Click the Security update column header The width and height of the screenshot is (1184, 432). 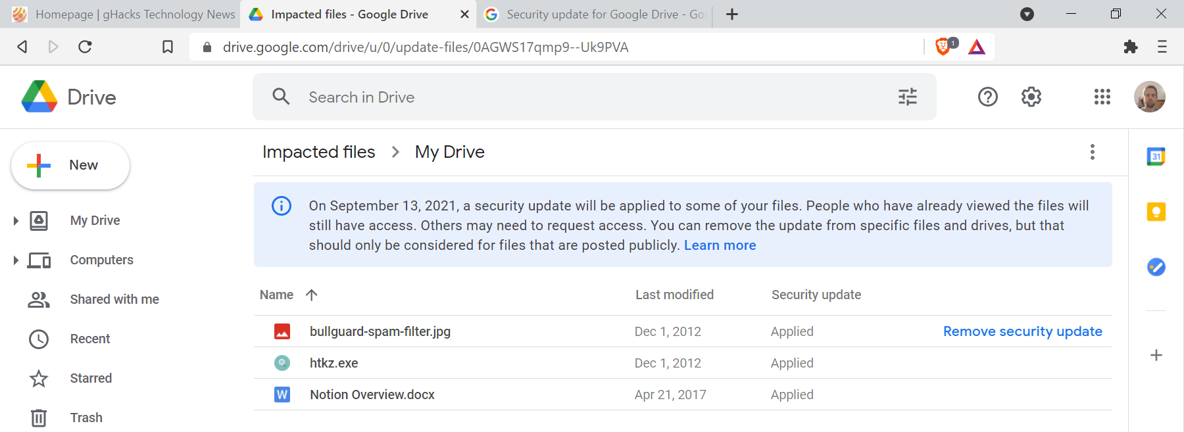point(816,295)
